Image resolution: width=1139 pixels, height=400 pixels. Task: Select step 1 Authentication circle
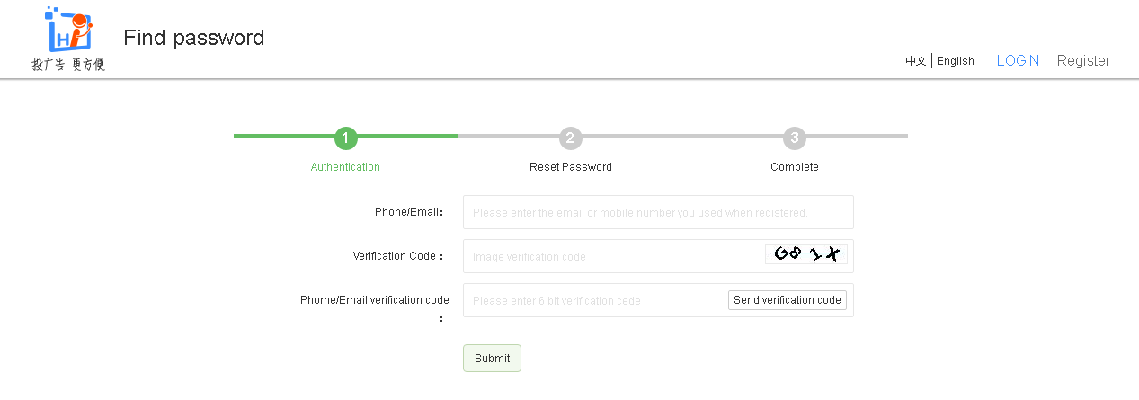tap(346, 138)
